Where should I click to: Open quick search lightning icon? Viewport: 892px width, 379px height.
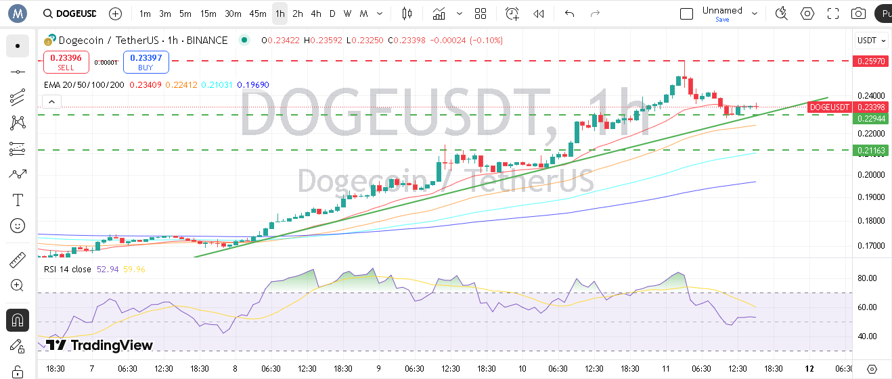pyautogui.click(x=782, y=14)
